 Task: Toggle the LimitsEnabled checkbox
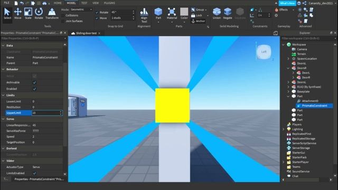click(34, 173)
